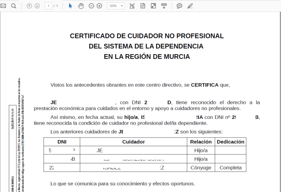Click the bold word CERTIFICA
This screenshot has width=281, height=192.
[204, 85]
